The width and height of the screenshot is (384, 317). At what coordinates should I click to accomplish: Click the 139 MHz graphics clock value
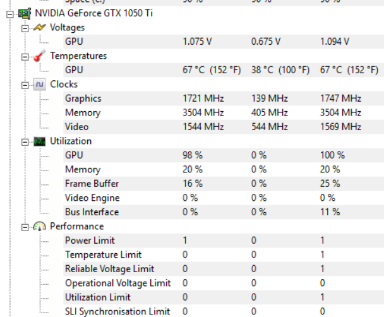(270, 99)
